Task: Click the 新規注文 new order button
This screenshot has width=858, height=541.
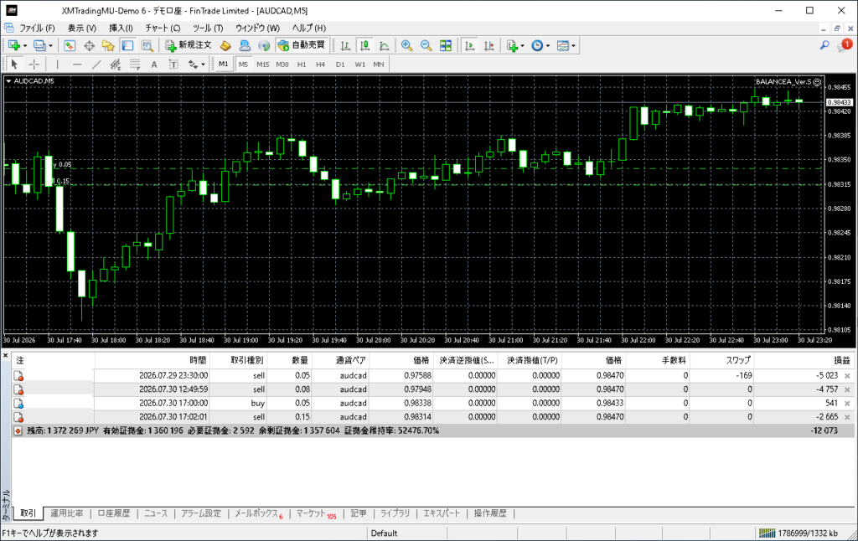Action: click(x=189, y=45)
